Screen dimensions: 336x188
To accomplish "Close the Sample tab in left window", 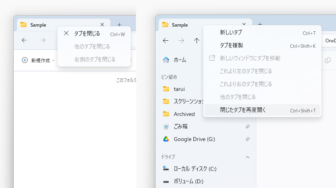I will click(x=102, y=25).
